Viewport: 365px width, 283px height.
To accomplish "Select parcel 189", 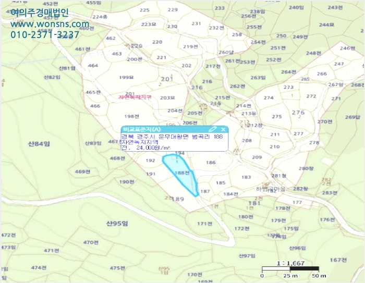I will coord(178,199).
